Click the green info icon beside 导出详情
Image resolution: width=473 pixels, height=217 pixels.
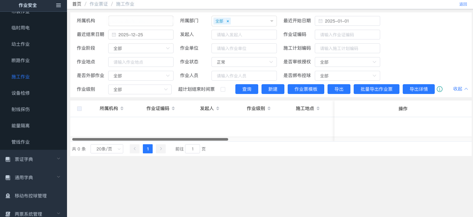(x=440, y=89)
